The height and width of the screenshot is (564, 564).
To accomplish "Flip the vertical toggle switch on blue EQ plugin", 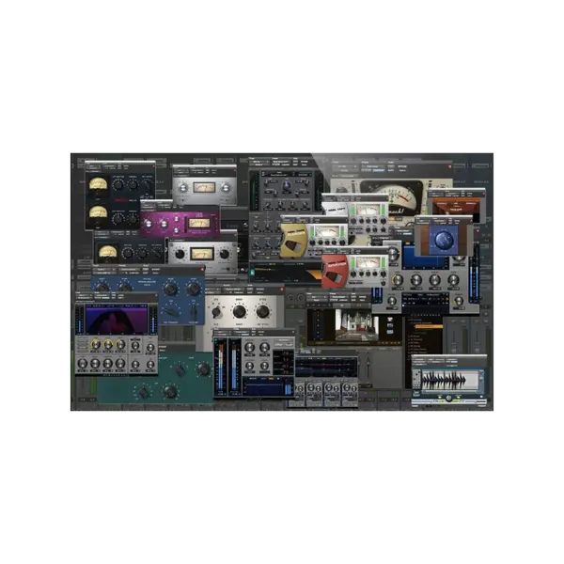I will click(194, 311).
